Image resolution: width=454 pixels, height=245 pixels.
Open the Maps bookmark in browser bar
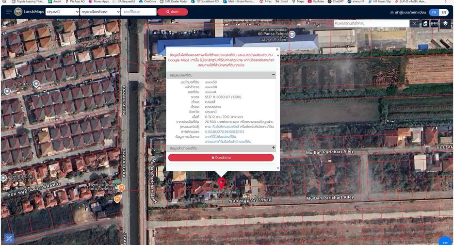tap(298, 1)
